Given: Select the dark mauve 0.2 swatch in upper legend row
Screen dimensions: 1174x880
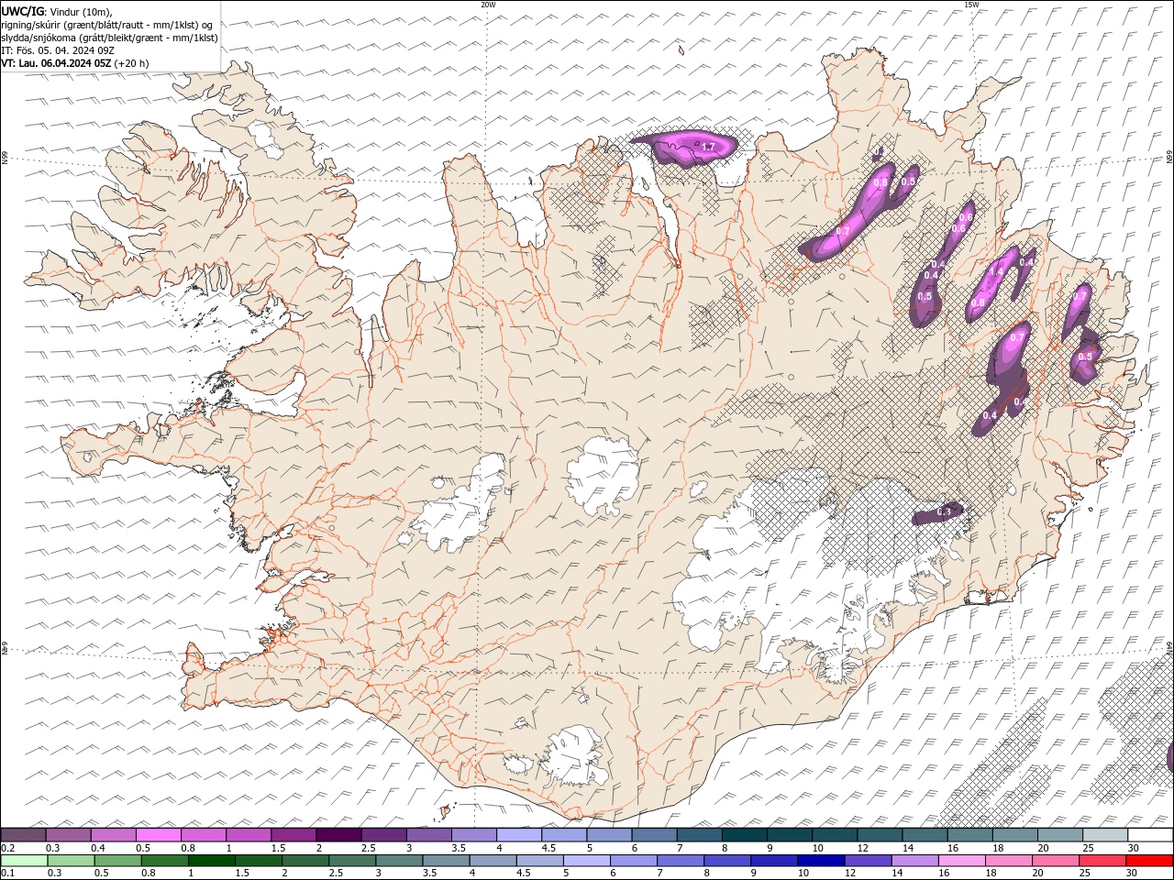Looking at the screenshot, I should [23, 835].
